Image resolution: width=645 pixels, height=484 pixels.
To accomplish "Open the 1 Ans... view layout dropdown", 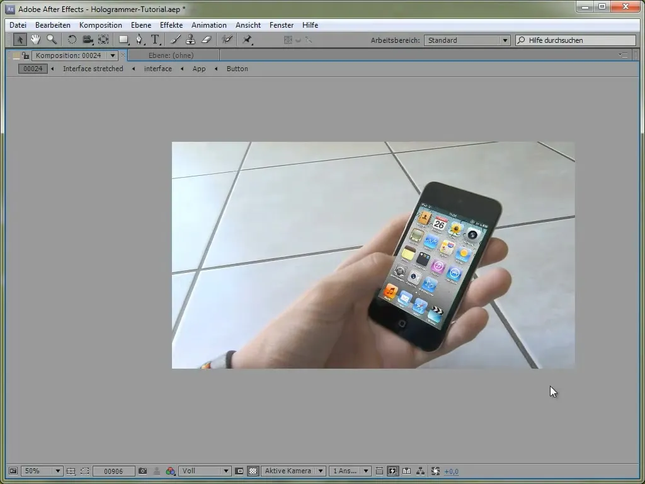I will coord(350,471).
